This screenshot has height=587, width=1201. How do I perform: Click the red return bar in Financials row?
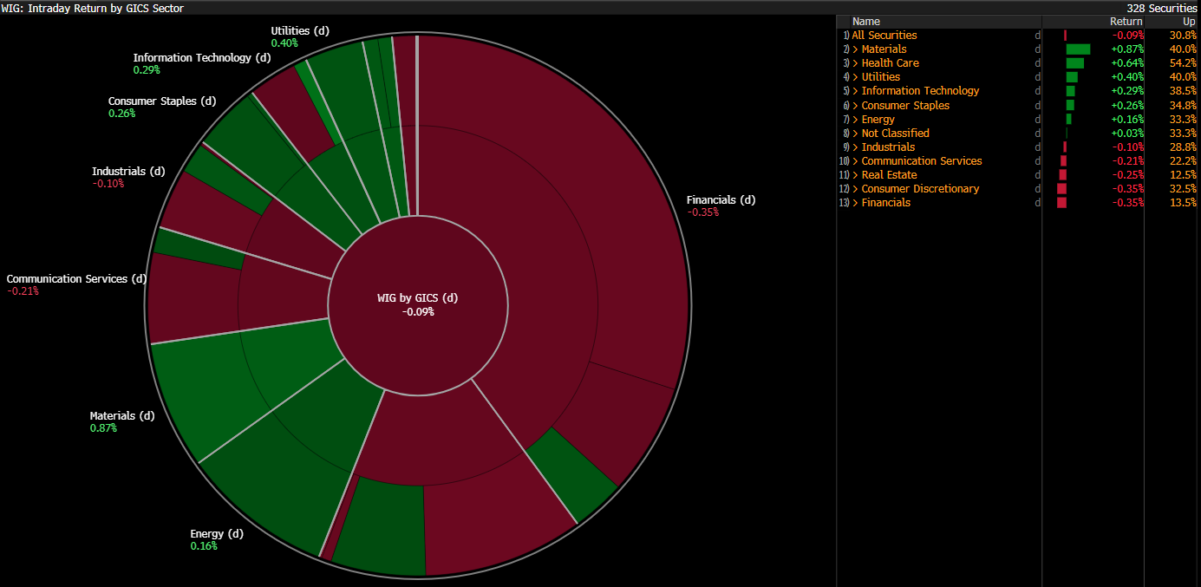[x=1061, y=203]
